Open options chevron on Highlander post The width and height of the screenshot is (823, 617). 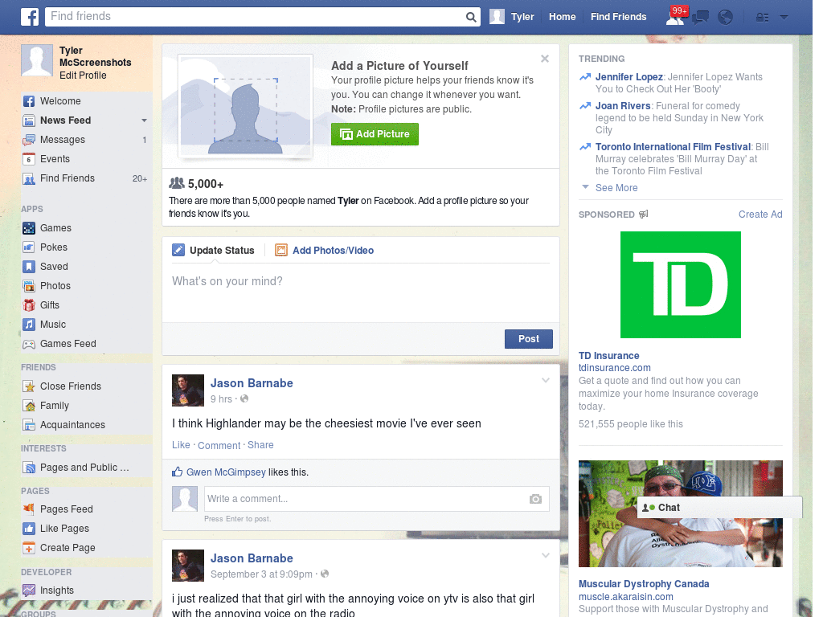coord(546,380)
